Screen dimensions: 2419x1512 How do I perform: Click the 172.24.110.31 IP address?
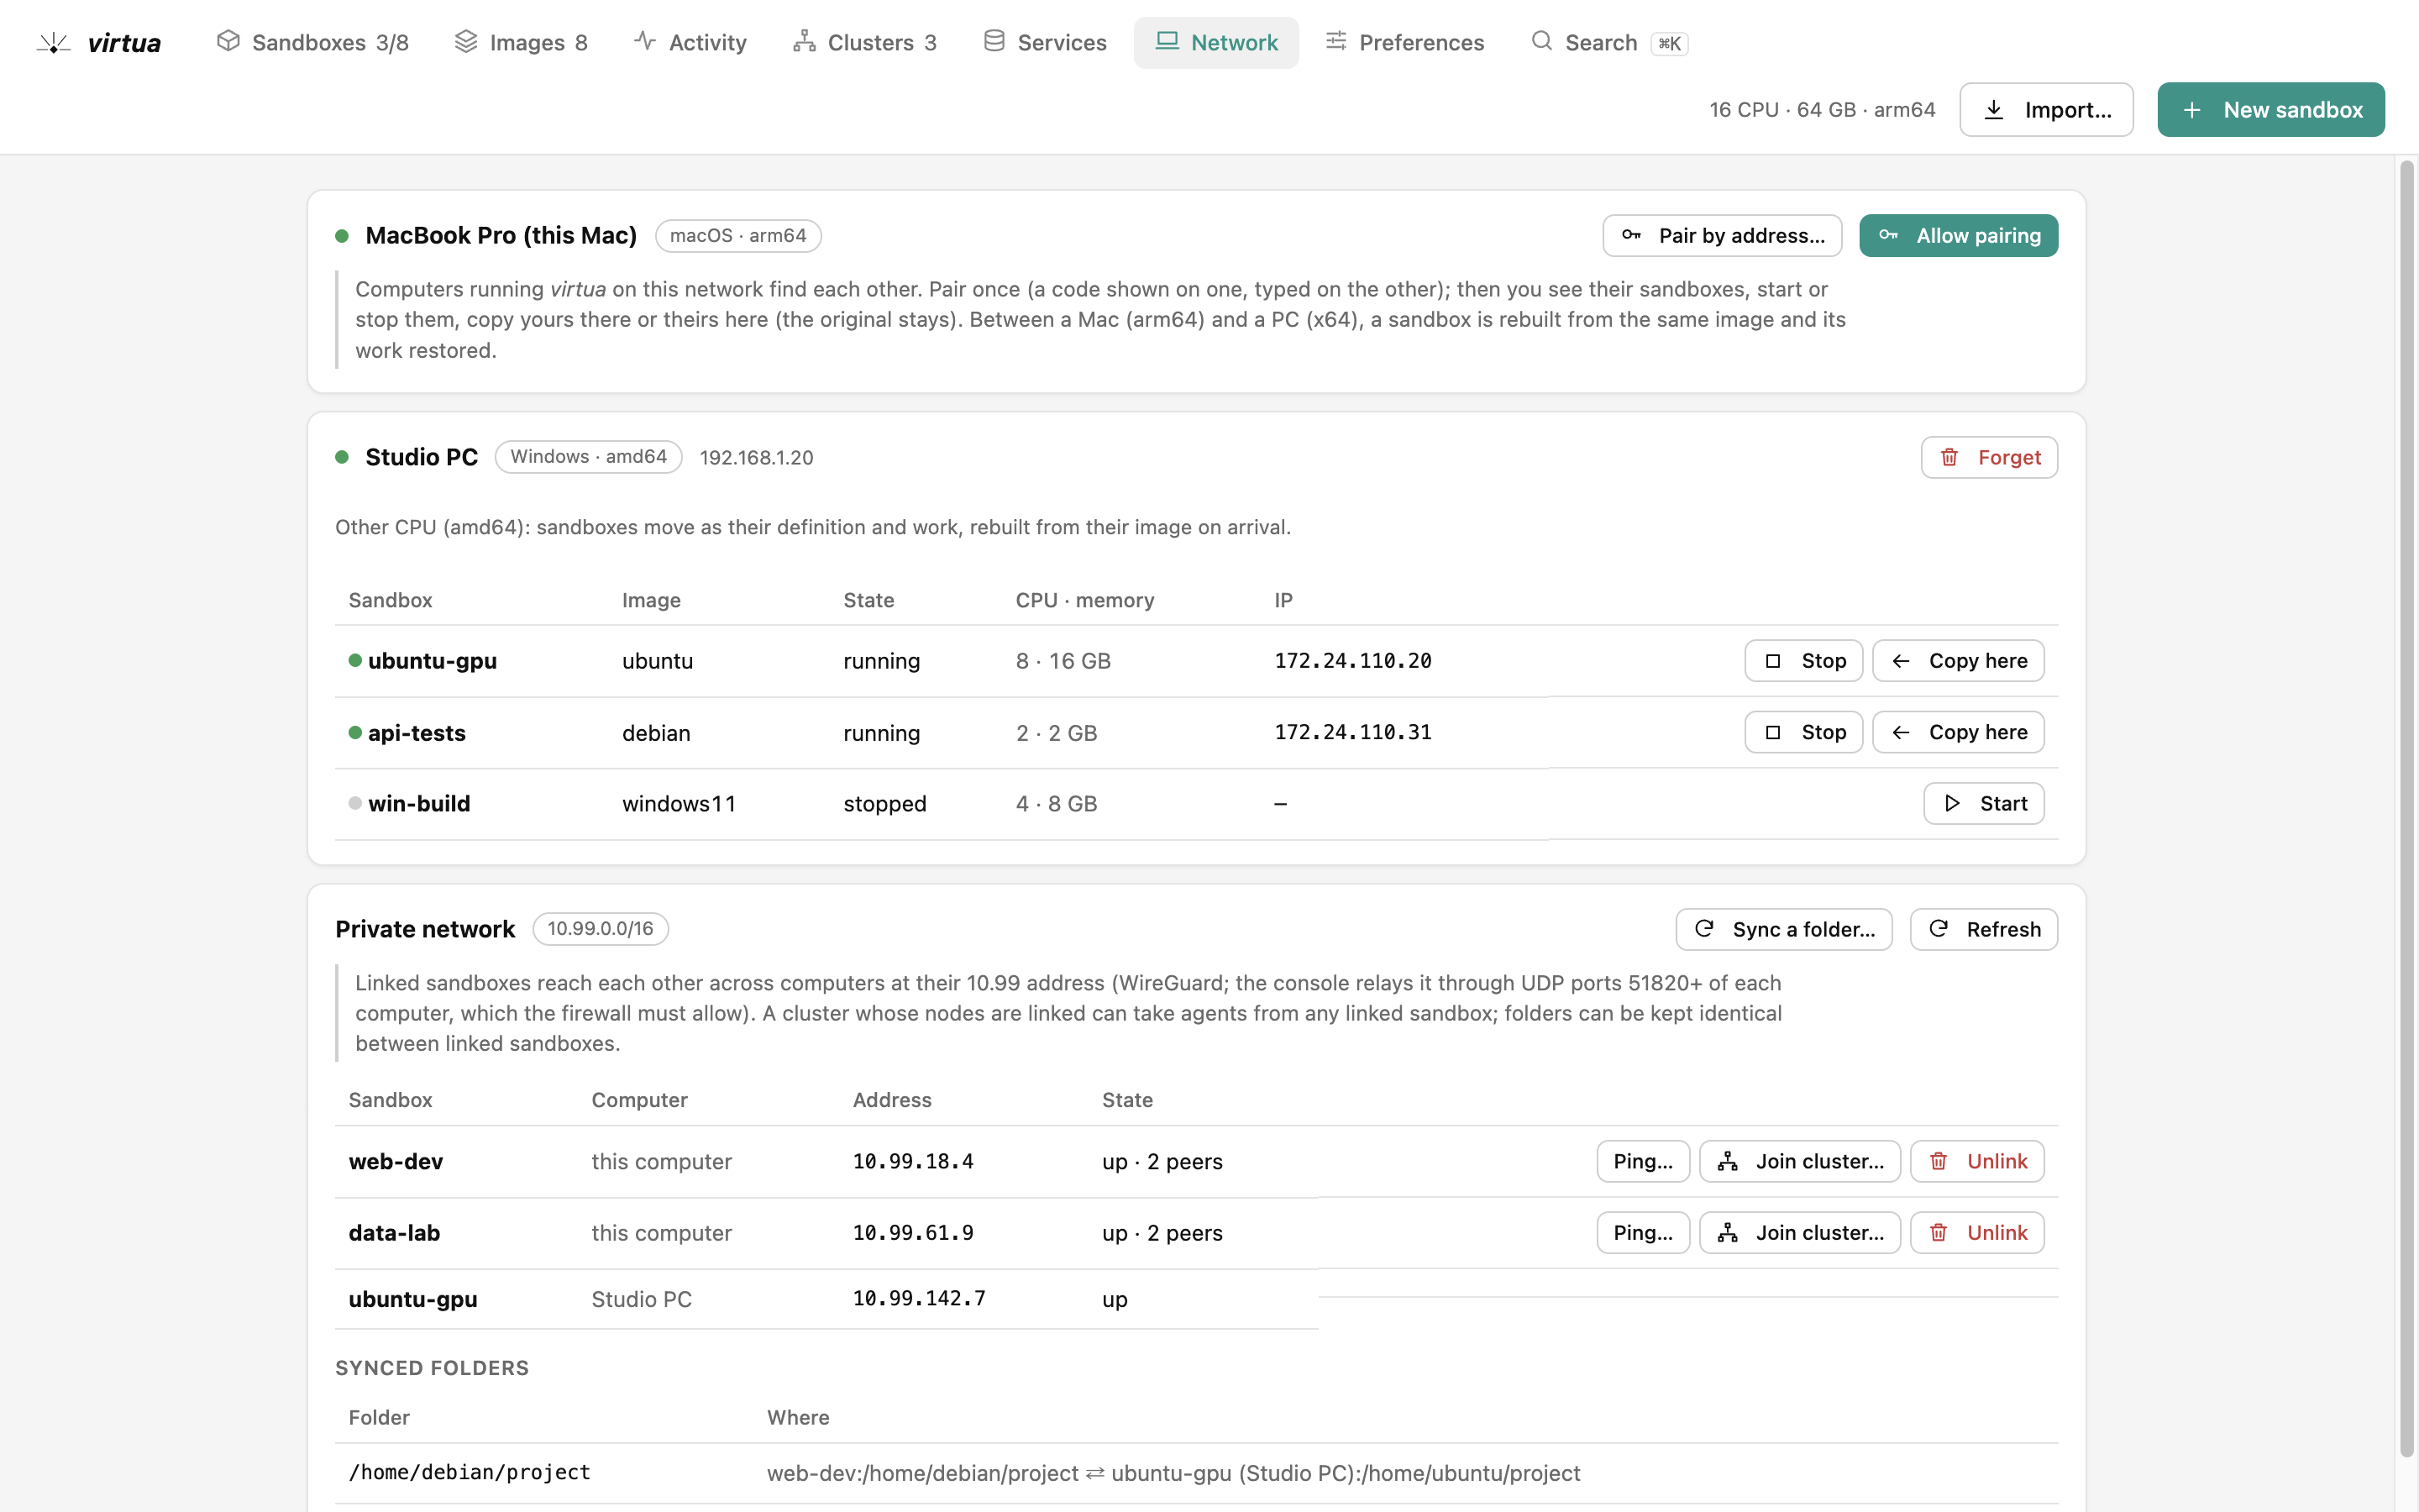[x=1352, y=733]
